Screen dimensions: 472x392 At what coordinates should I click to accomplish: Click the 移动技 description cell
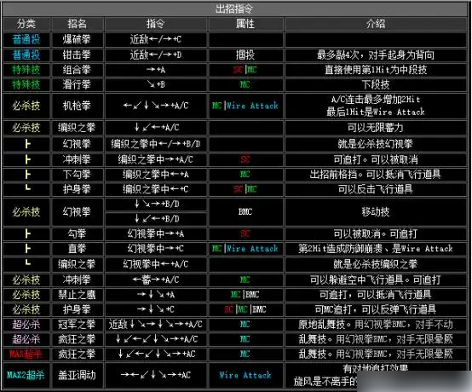pos(376,211)
